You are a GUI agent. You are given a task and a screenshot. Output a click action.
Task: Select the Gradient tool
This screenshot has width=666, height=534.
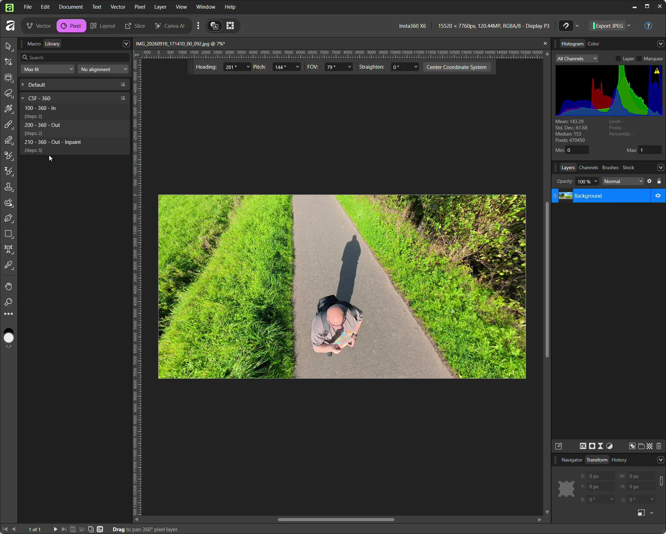(x=9, y=109)
